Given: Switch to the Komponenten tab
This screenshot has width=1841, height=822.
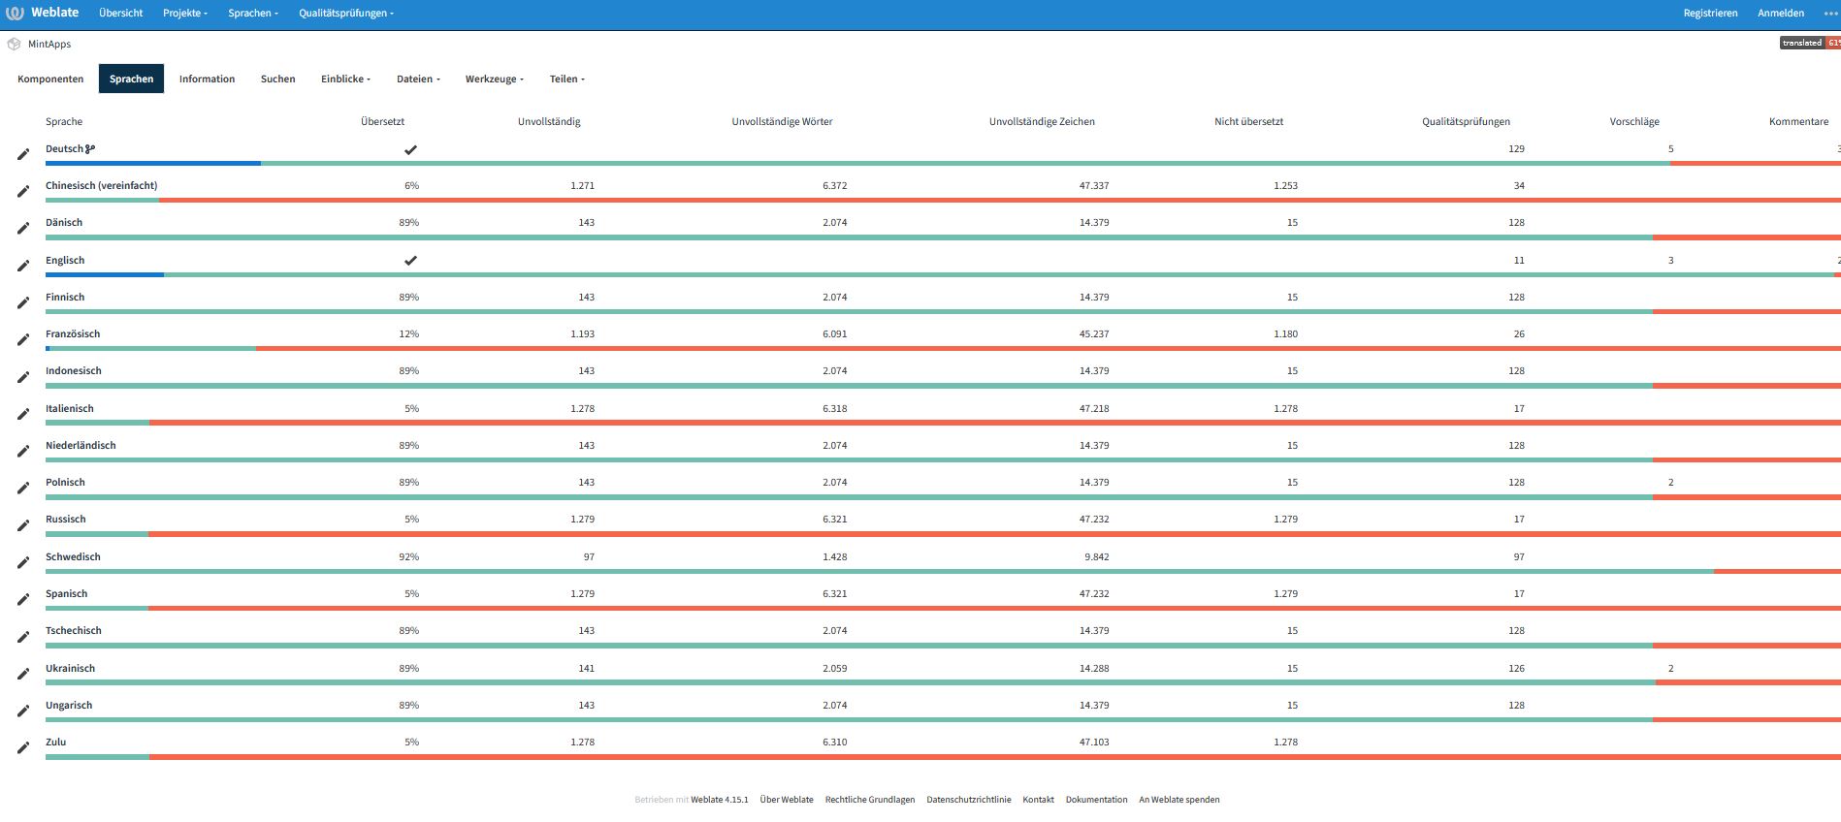Looking at the screenshot, I should pyautogui.click(x=50, y=79).
